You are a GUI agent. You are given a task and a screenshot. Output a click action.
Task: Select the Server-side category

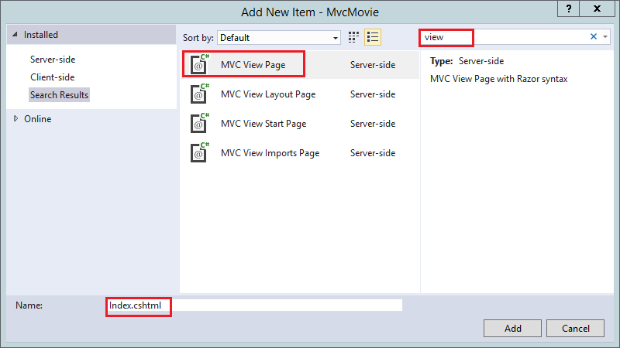pyautogui.click(x=53, y=60)
